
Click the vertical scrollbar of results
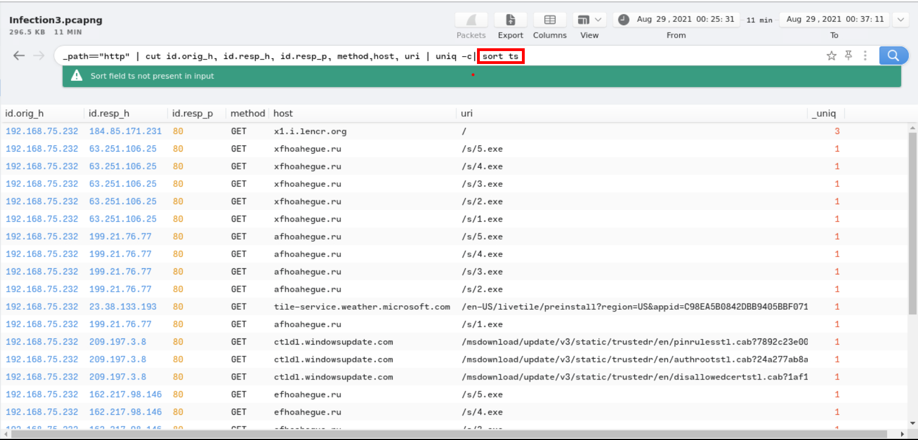click(912, 224)
